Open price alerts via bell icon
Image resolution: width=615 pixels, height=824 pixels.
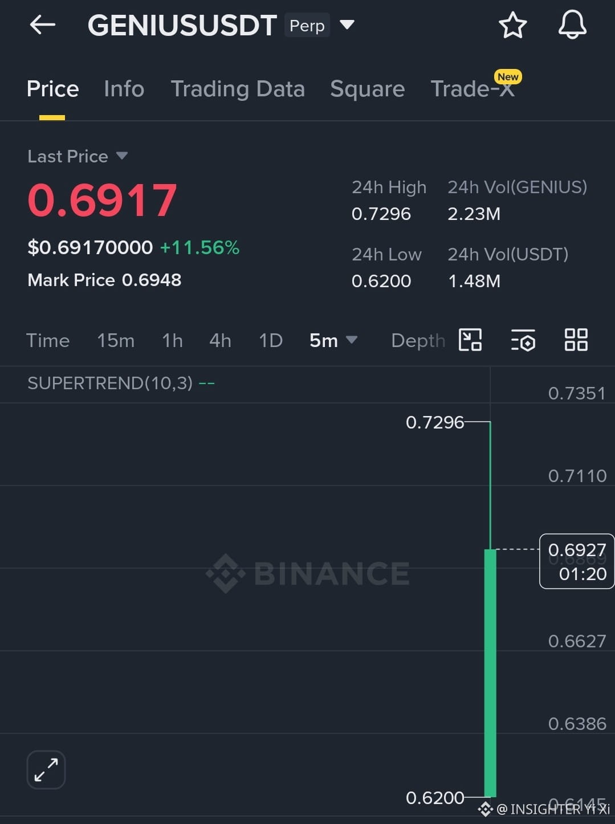(572, 25)
